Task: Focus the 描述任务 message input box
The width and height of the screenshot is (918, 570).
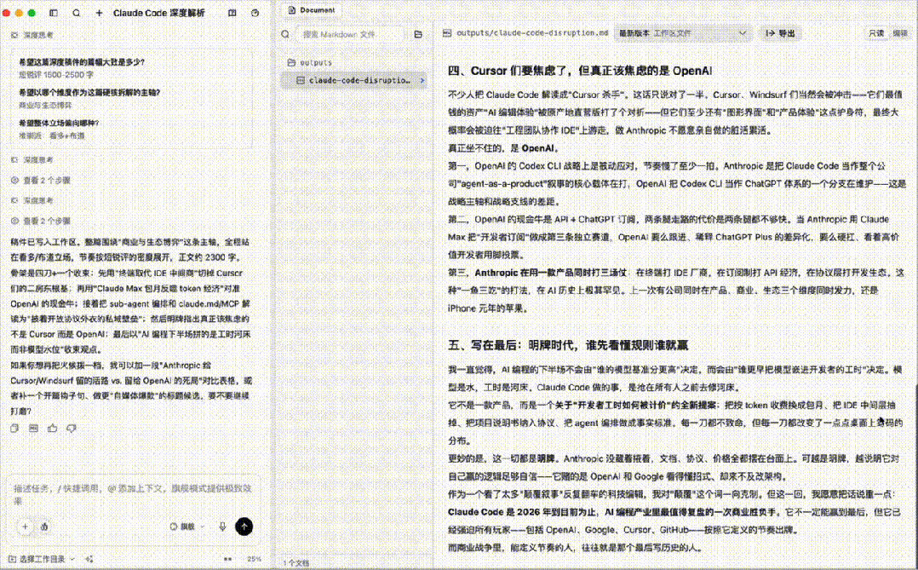Action: [x=133, y=494]
